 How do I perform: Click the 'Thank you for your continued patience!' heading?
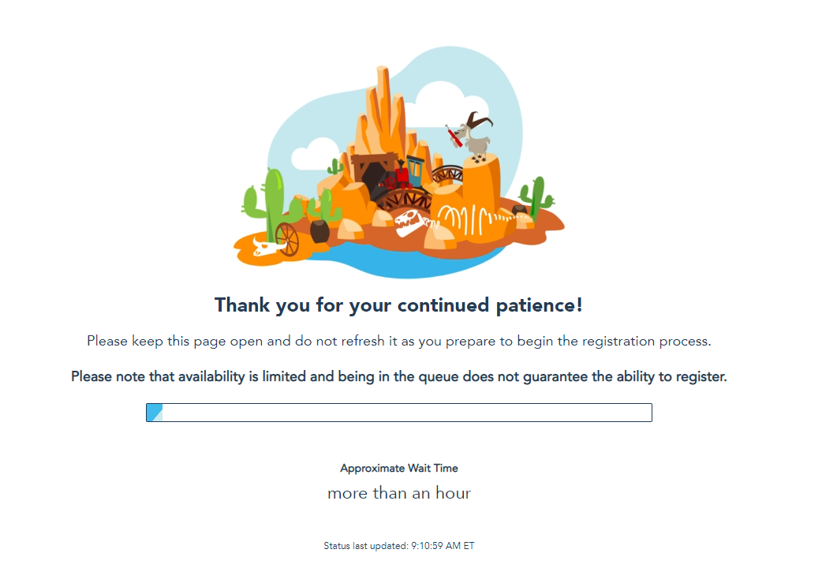point(398,305)
